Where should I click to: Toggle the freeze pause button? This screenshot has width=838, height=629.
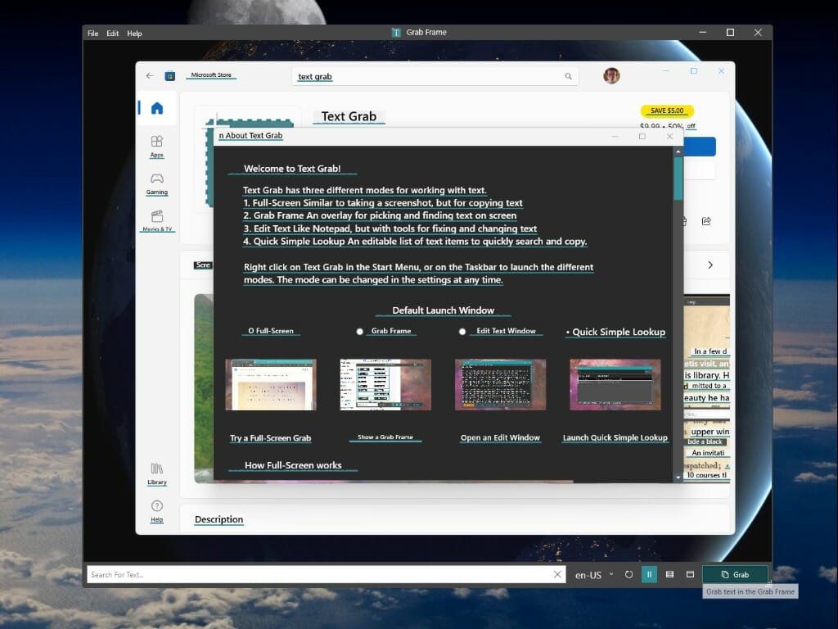[x=649, y=574]
